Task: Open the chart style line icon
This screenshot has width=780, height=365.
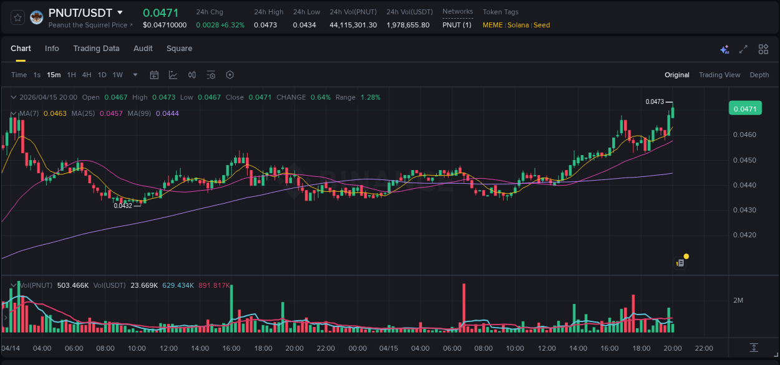Action: point(173,75)
